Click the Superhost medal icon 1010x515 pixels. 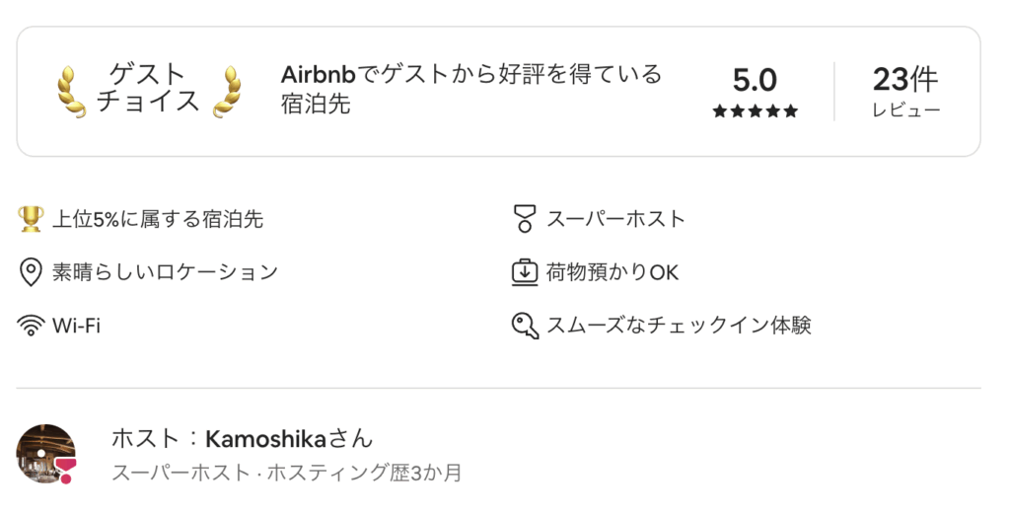click(525, 219)
